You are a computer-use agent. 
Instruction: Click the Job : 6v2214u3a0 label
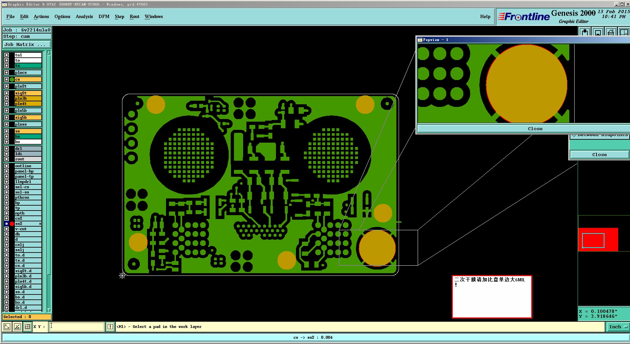27,30
